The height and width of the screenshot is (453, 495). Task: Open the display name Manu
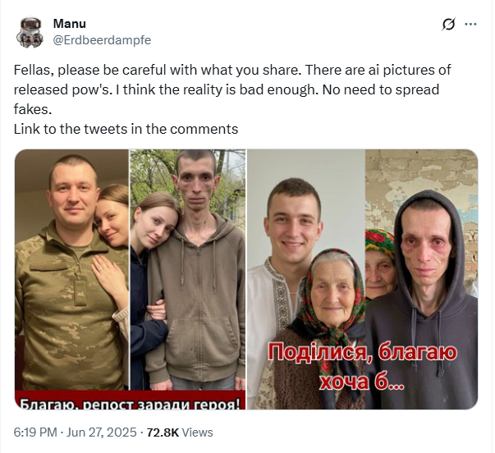coord(70,23)
